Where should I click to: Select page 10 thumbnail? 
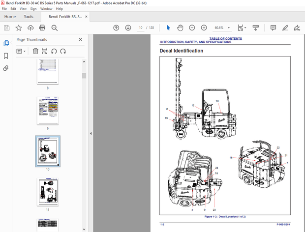pos(48,151)
